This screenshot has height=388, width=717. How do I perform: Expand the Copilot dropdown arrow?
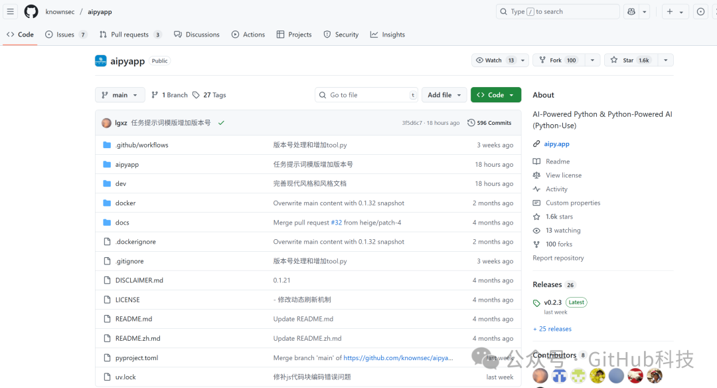point(644,11)
